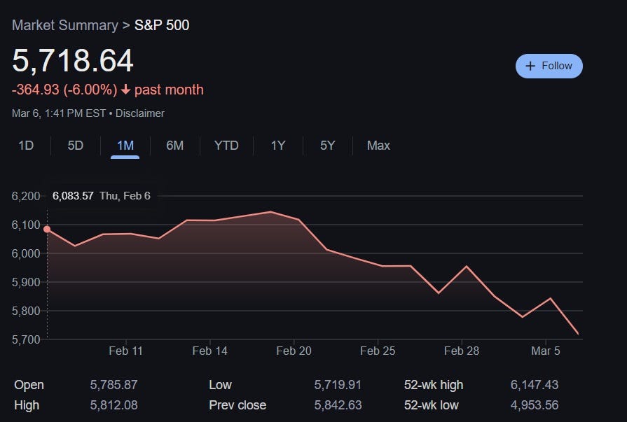This screenshot has height=422, width=627.
Task: Click the 52-wk high label
Action: click(x=434, y=385)
